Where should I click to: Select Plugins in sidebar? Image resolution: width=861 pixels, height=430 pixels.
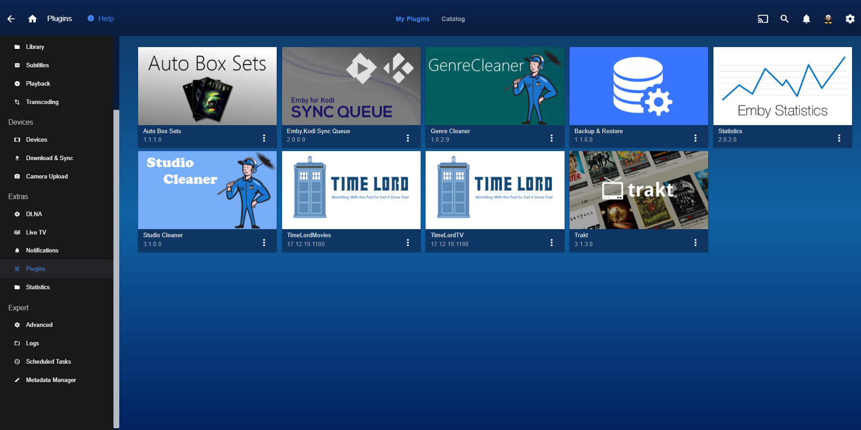click(x=57, y=269)
